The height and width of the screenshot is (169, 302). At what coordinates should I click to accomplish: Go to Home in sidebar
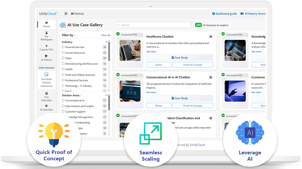tap(46, 25)
